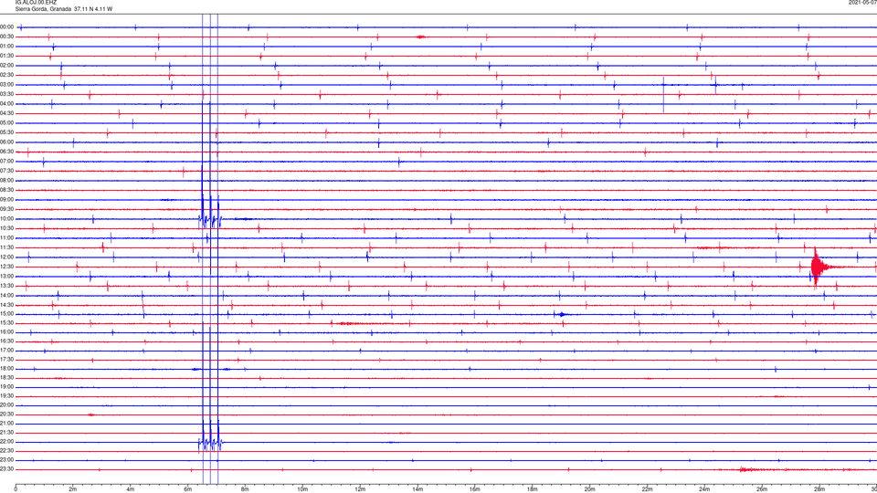The image size is (877, 493).
Task: Select the 11:00 trace time label
Action: (7, 238)
